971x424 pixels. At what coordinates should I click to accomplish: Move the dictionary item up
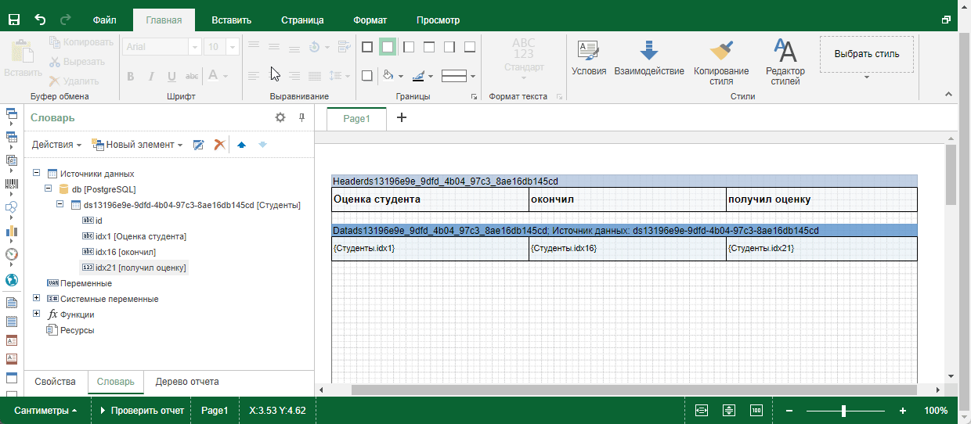pos(242,145)
